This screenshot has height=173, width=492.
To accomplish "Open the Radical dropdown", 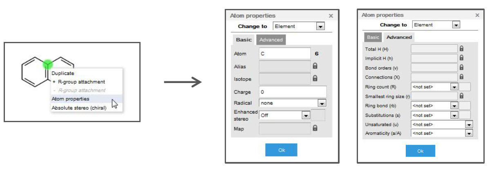I will [321, 103].
